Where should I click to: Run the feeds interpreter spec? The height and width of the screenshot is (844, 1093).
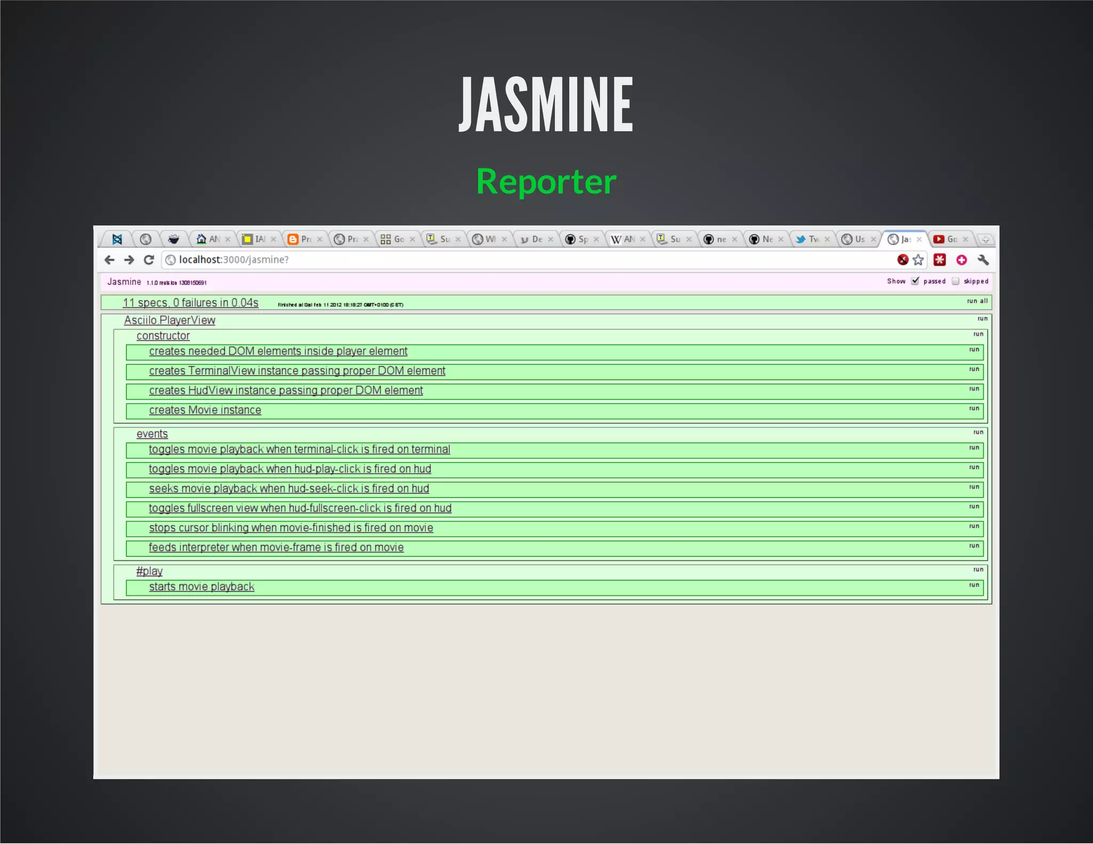tap(974, 546)
